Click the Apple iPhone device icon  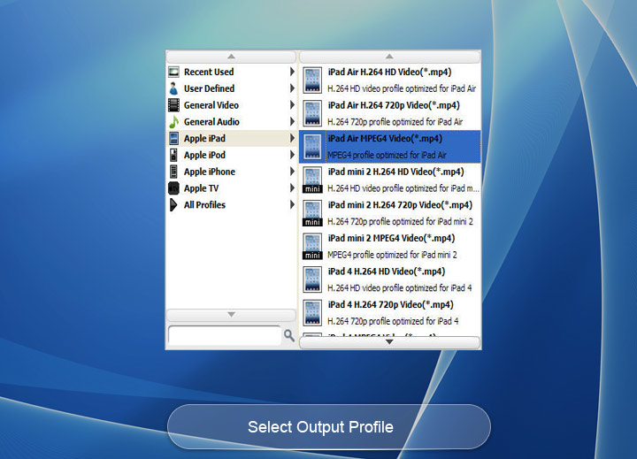click(x=173, y=172)
